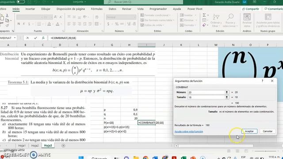Open the Name Box dropdown arrow
This screenshot has height=159, width=283.
[15, 38]
